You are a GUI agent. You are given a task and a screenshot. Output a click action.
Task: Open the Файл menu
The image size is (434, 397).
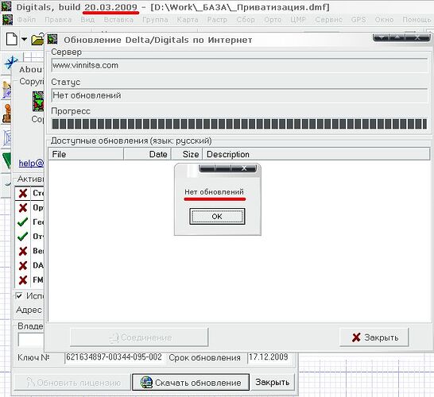pyautogui.click(x=26, y=20)
